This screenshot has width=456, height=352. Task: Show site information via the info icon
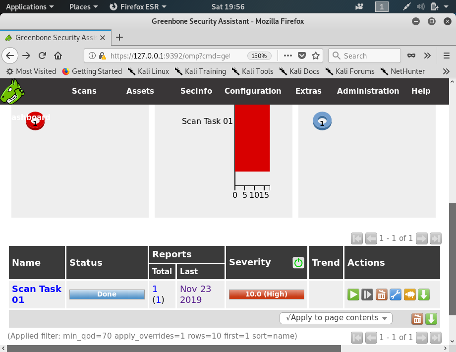point(92,56)
